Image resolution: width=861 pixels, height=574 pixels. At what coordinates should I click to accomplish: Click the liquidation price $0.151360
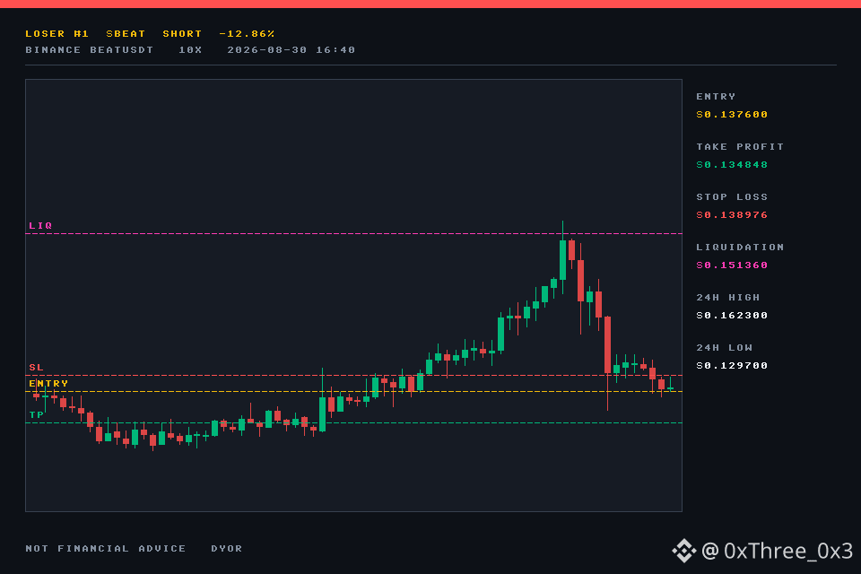tap(732, 265)
